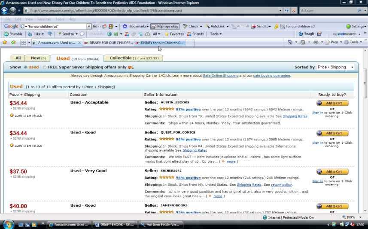
Task: Expand the Bookmarks dropdown in Google toolbar
Action: 136,26
